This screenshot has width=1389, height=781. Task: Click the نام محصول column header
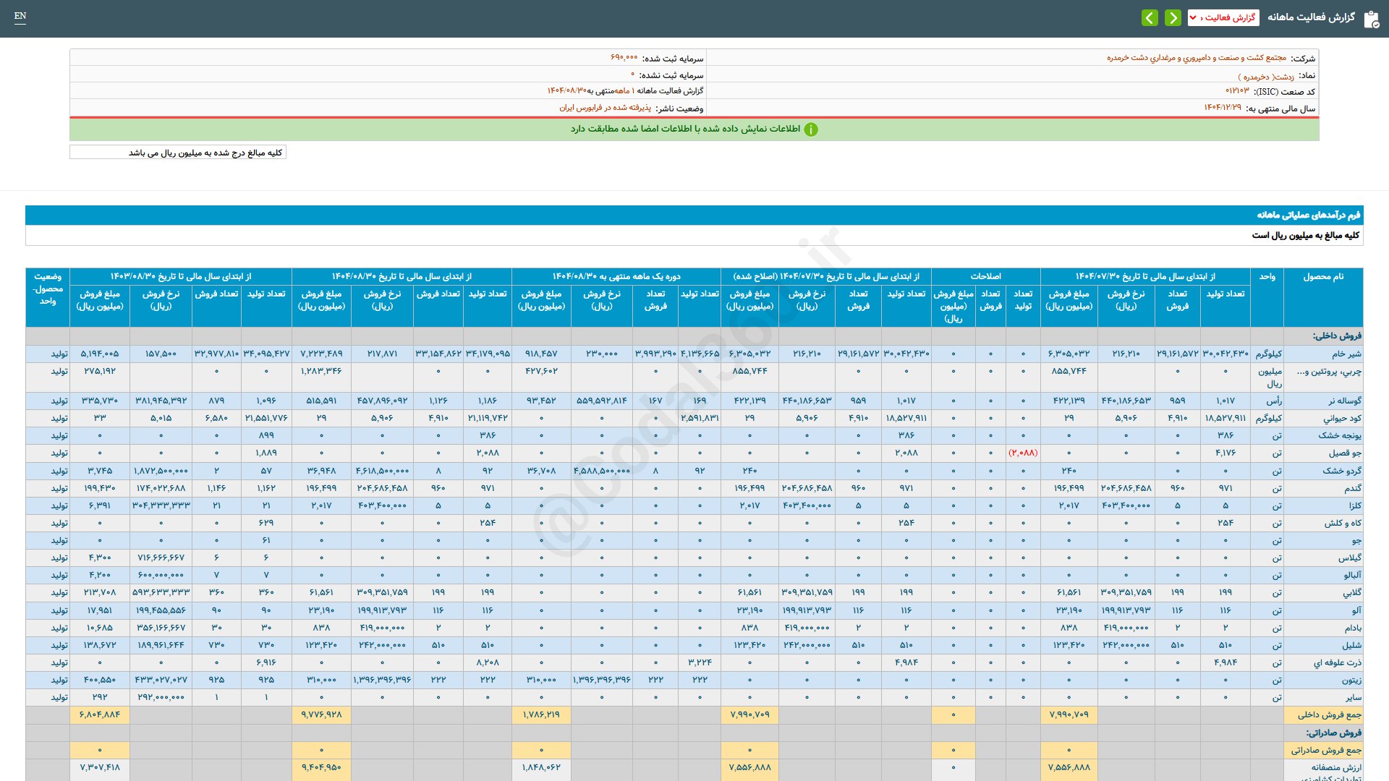click(x=1322, y=277)
